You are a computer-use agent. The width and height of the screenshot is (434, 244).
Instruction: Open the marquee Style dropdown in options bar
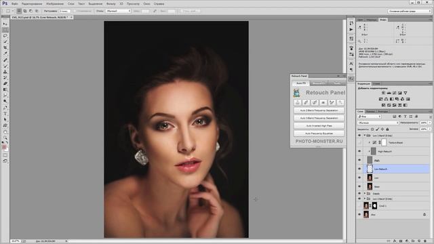click(118, 11)
